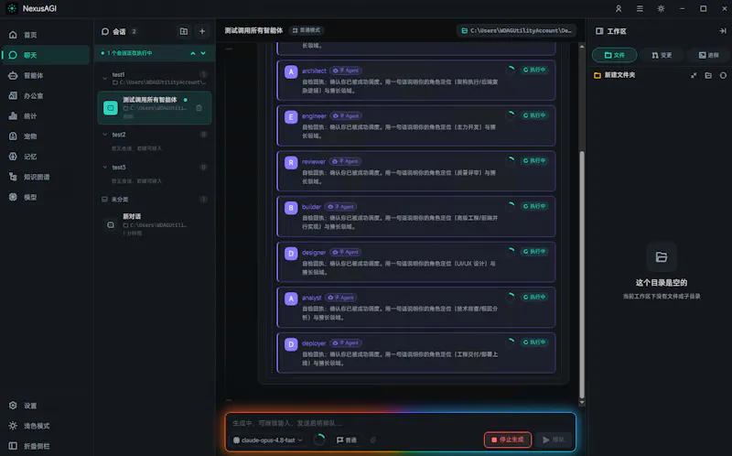The width and height of the screenshot is (732, 456).
Task: Toggle 浅色模式 light mode in sidebar
Action: click(45, 426)
